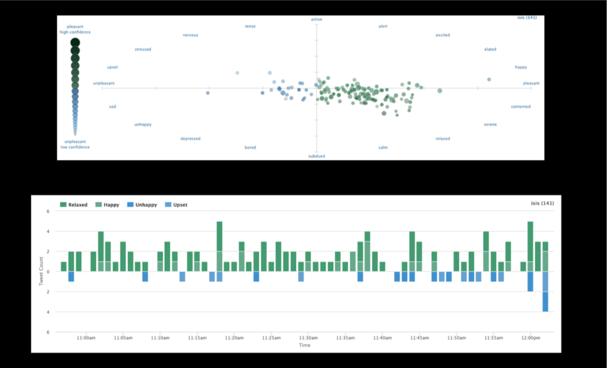Click the 'contented' emotion label

[520, 107]
